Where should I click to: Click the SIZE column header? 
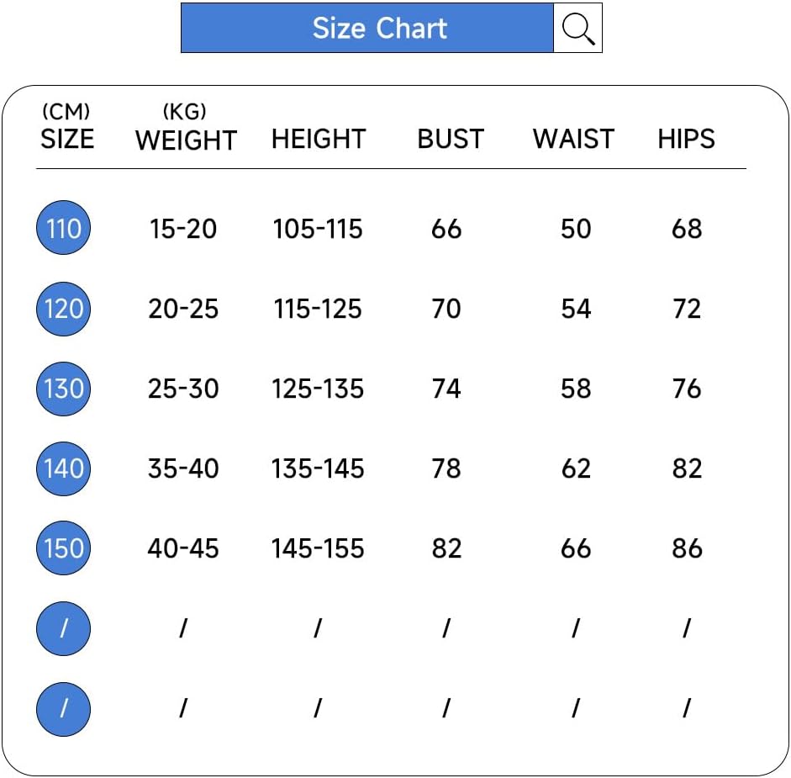[67, 139]
